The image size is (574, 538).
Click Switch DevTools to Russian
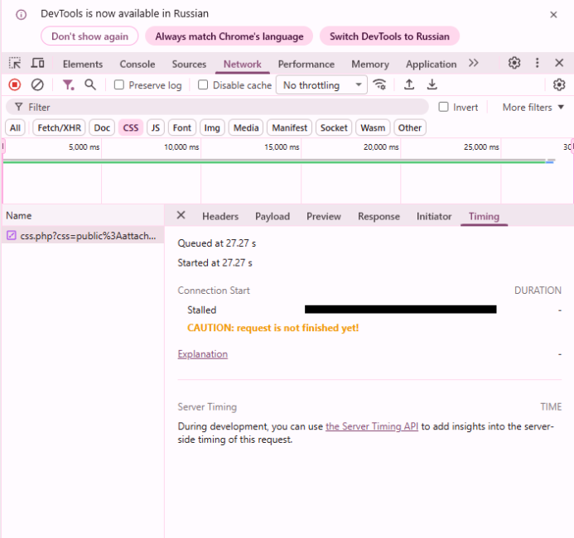(389, 36)
